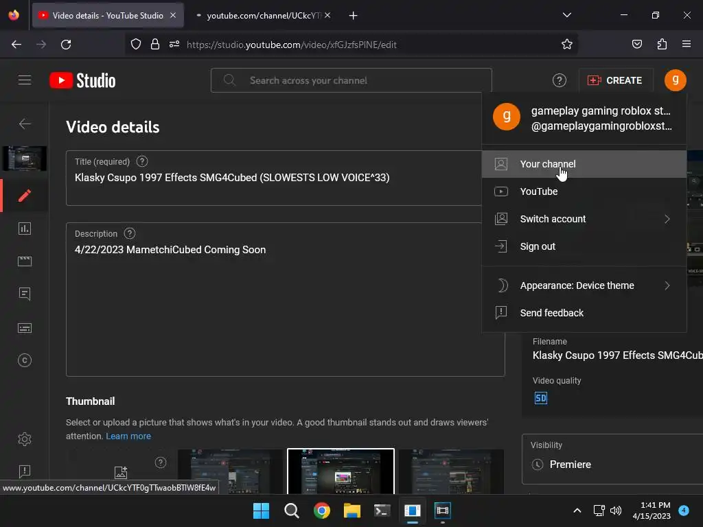This screenshot has width=703, height=527.
Task: Open the terminal app in the taskbar
Action: [x=382, y=511]
